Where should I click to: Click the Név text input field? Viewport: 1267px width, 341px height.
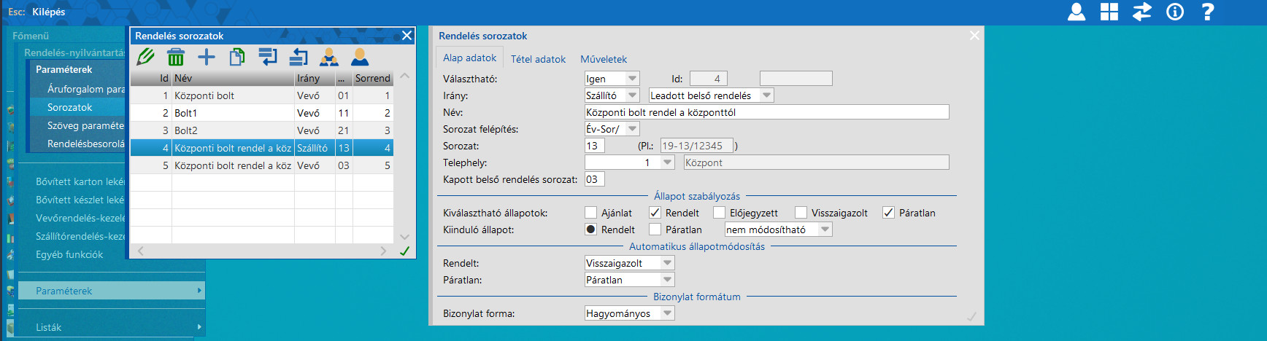point(766,112)
